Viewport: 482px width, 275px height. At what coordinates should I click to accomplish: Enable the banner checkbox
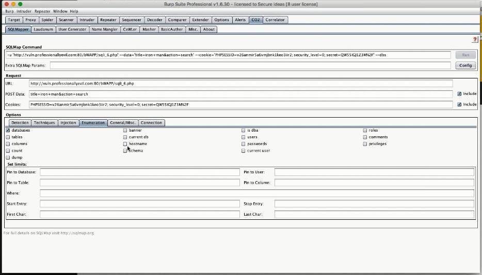[125, 131]
